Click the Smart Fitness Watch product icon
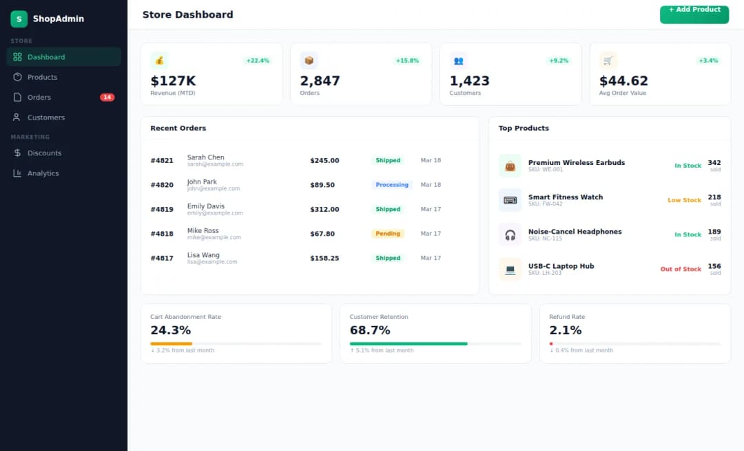Viewport: 744px width, 451px height. tap(510, 200)
